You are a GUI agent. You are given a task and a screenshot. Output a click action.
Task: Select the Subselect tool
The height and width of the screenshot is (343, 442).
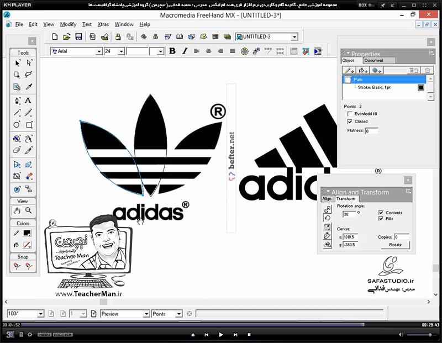tap(29, 63)
